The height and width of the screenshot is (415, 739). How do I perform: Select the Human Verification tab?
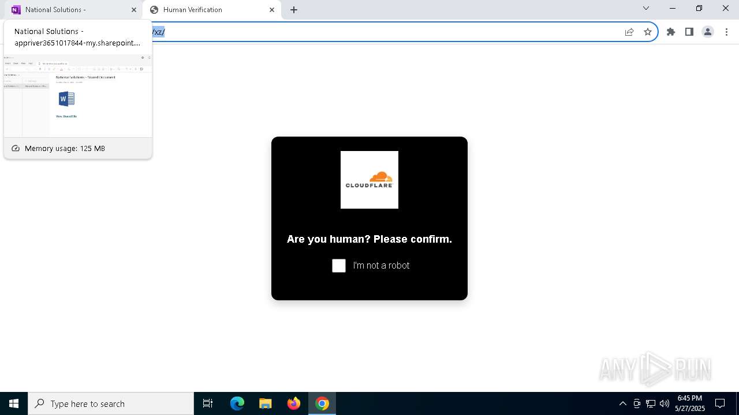pyautogui.click(x=211, y=10)
